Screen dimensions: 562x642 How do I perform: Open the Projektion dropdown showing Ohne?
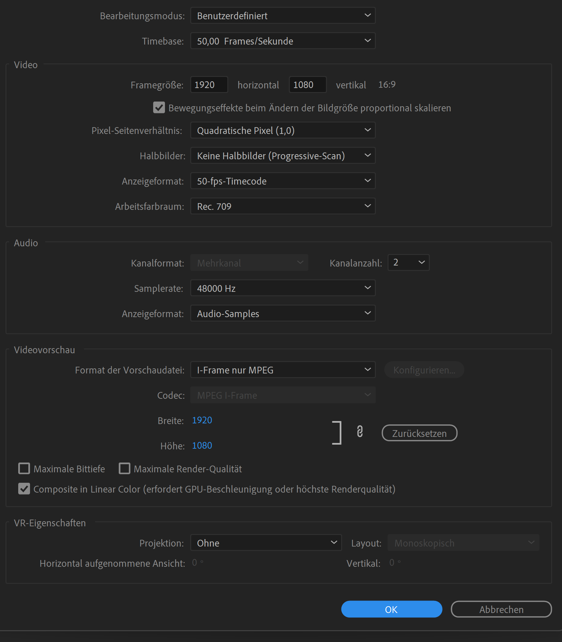pyautogui.click(x=266, y=543)
